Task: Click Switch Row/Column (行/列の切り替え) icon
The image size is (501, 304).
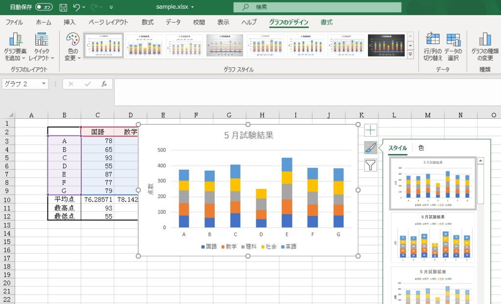Action: 433,47
